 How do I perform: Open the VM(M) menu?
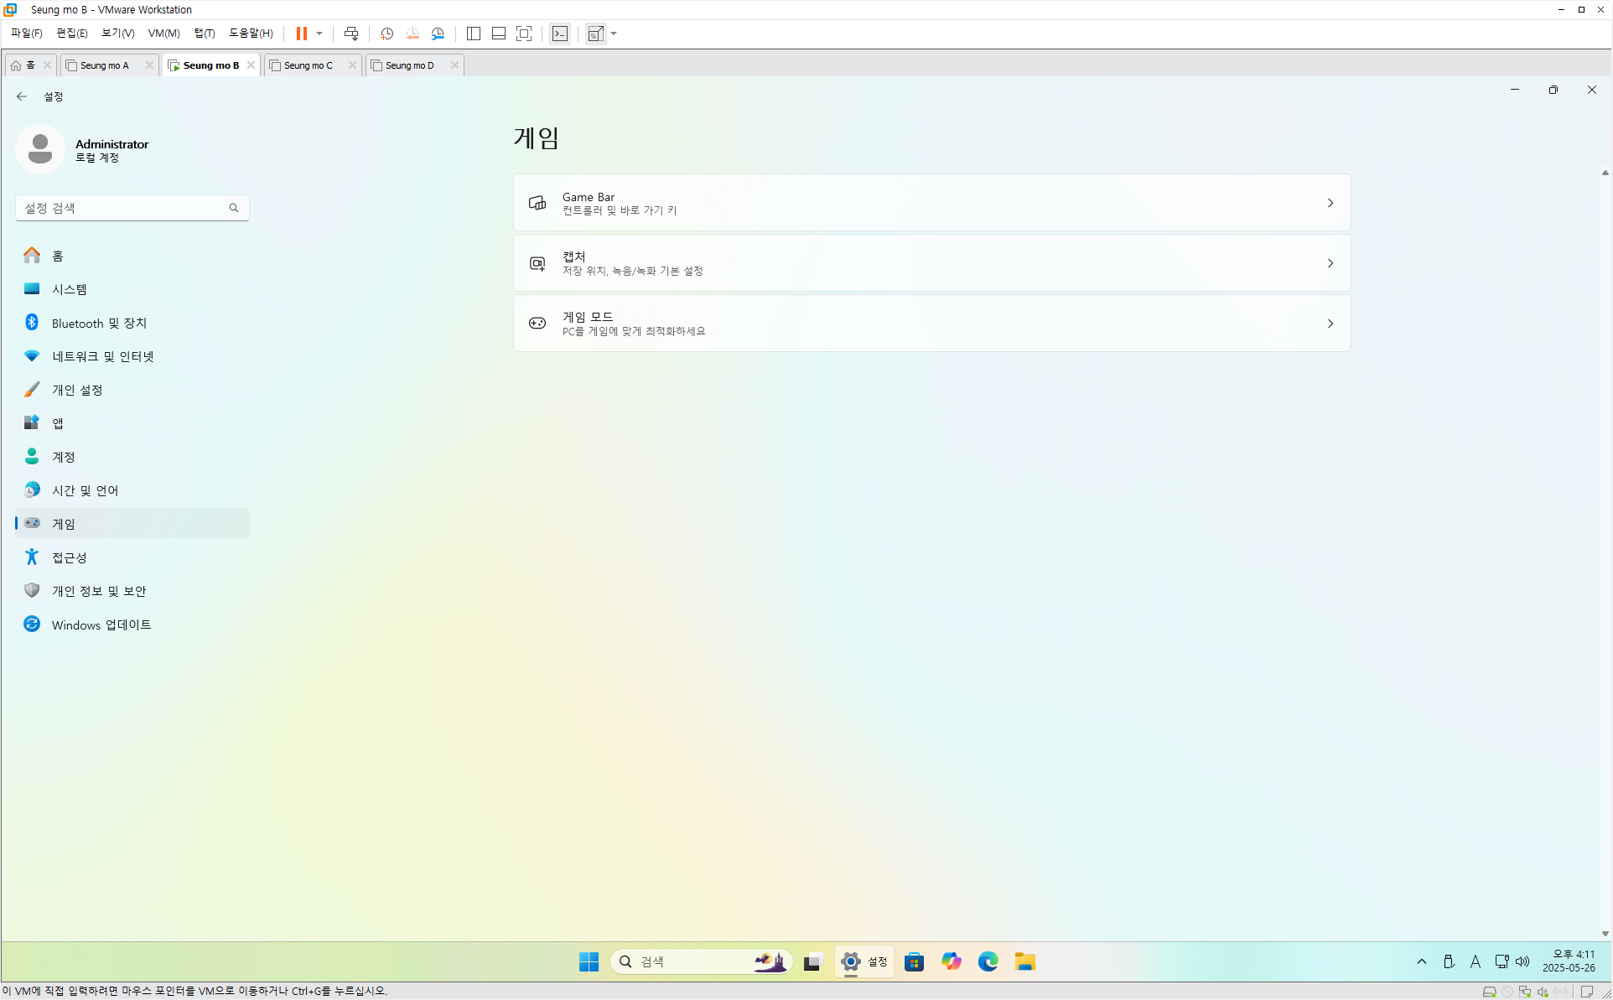tap(163, 34)
